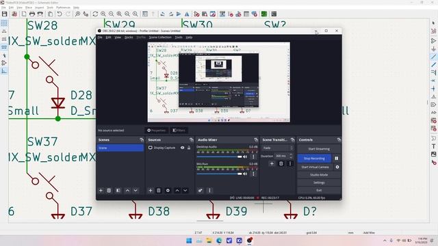
Task: Open scripting console icon in KiCad toolbar
Action: (x=274, y=14)
